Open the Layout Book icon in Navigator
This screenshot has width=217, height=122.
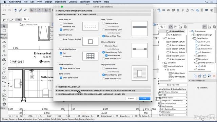click(180, 27)
